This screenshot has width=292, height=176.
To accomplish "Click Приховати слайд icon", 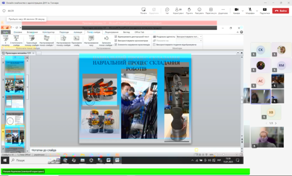I will (x=77, y=41).
